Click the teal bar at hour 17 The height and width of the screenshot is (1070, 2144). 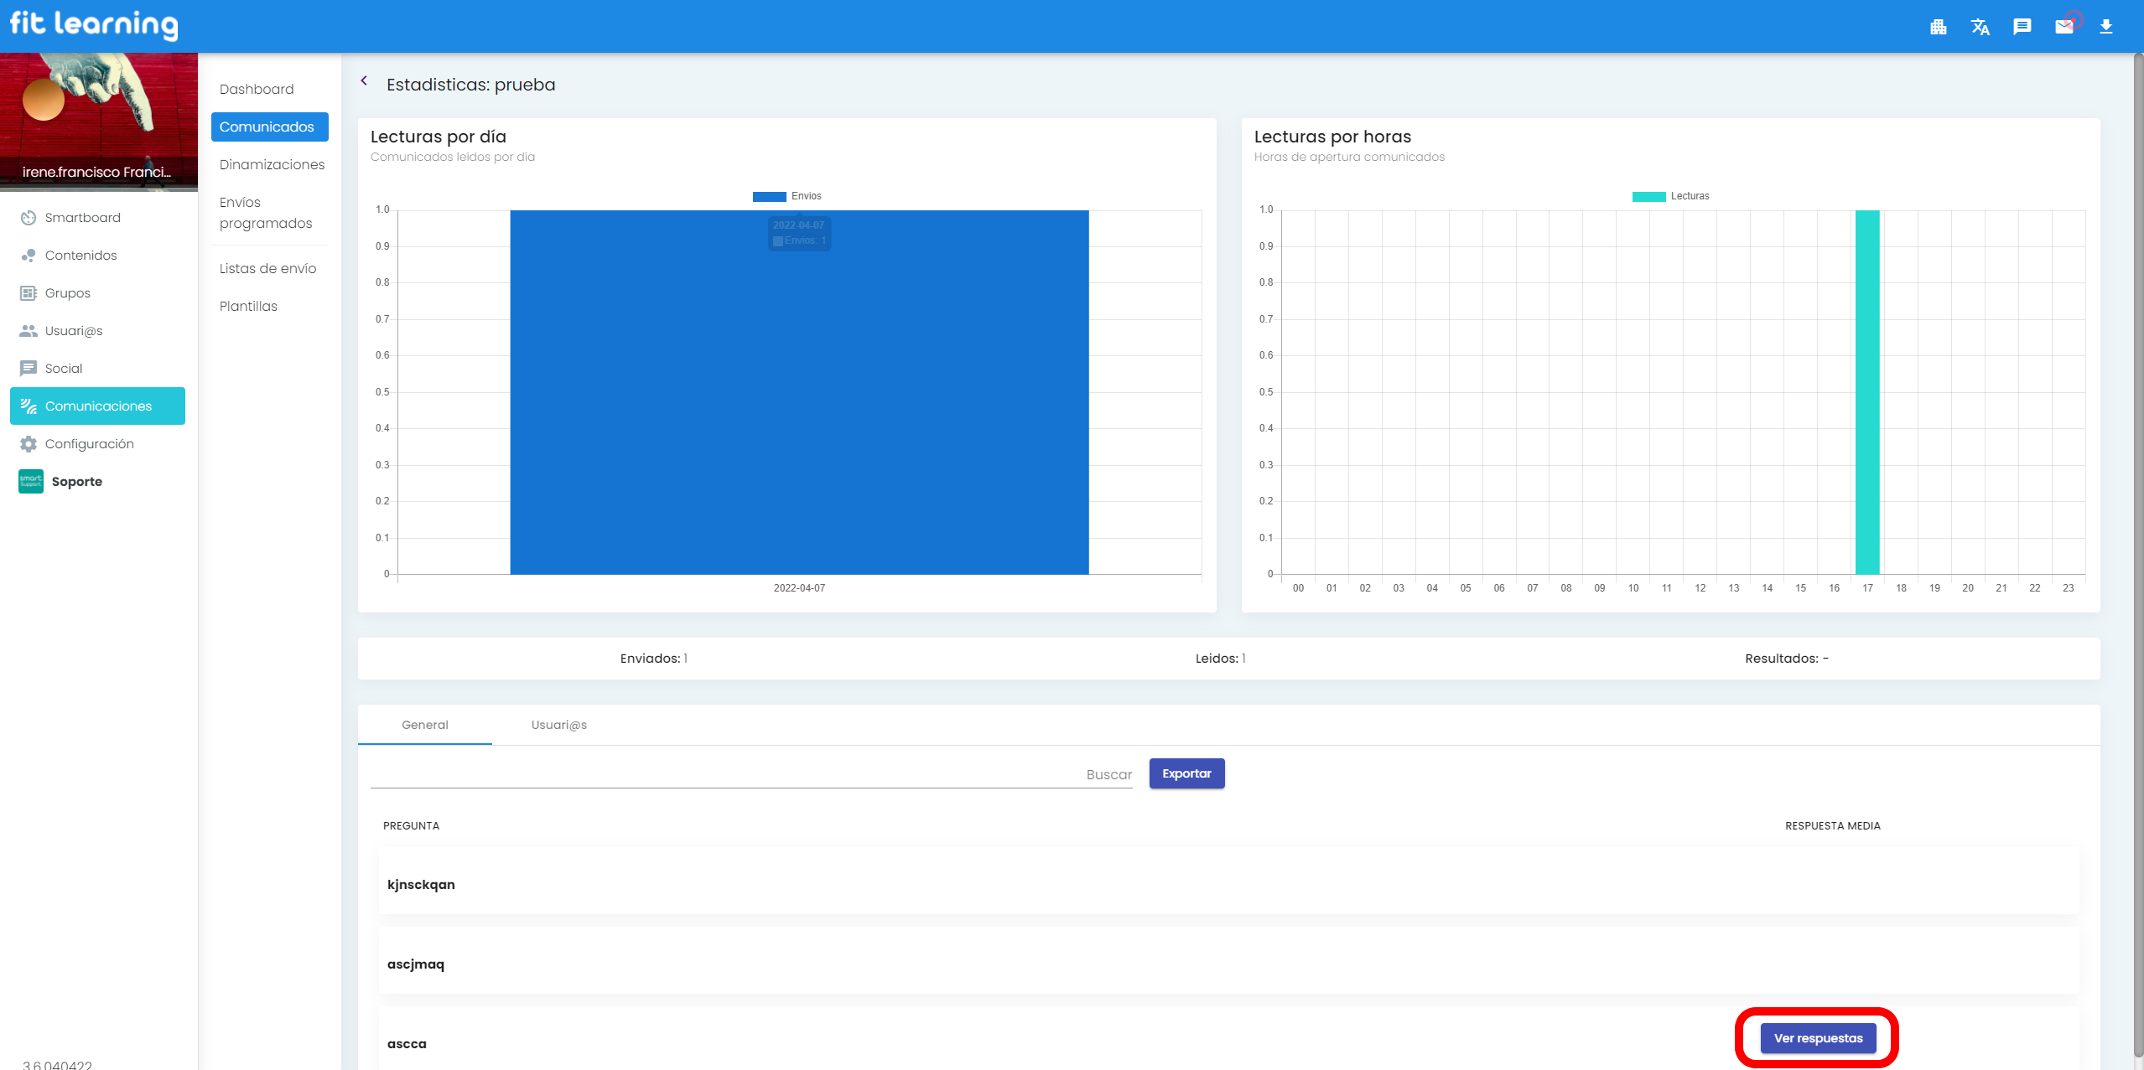coord(1866,392)
